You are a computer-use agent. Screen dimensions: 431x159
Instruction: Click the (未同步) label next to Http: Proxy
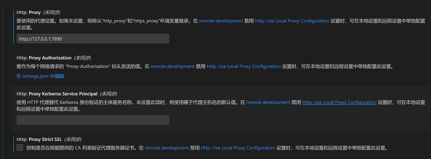[51, 12]
